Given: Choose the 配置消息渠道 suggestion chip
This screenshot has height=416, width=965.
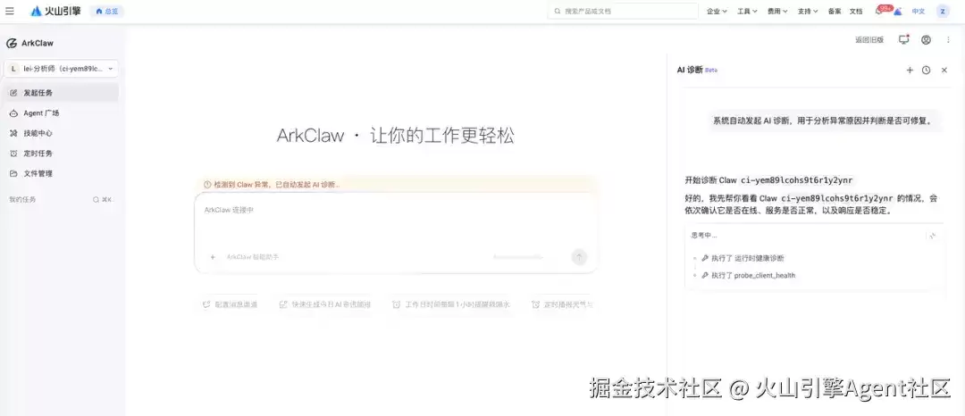Looking at the screenshot, I should coord(231,304).
